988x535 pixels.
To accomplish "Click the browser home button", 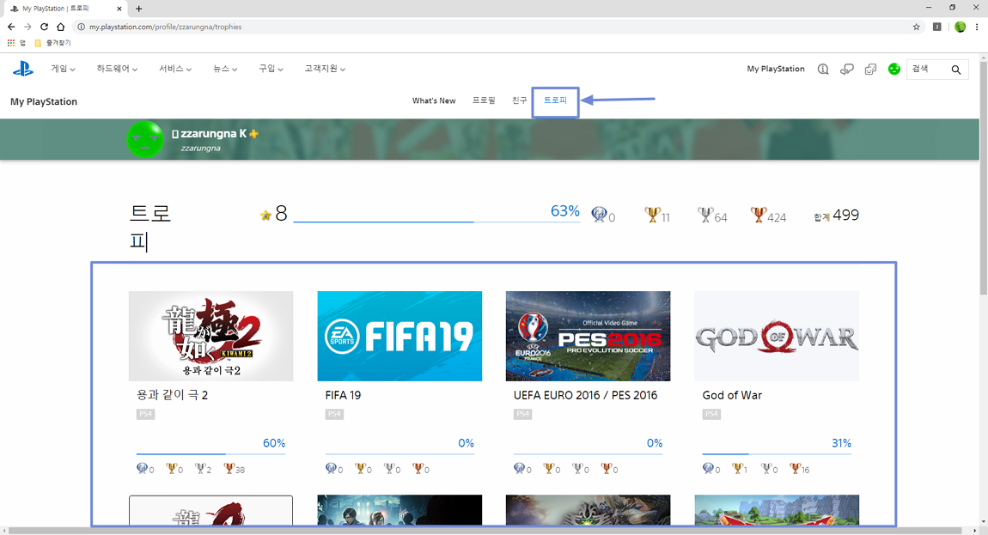I will (60, 27).
